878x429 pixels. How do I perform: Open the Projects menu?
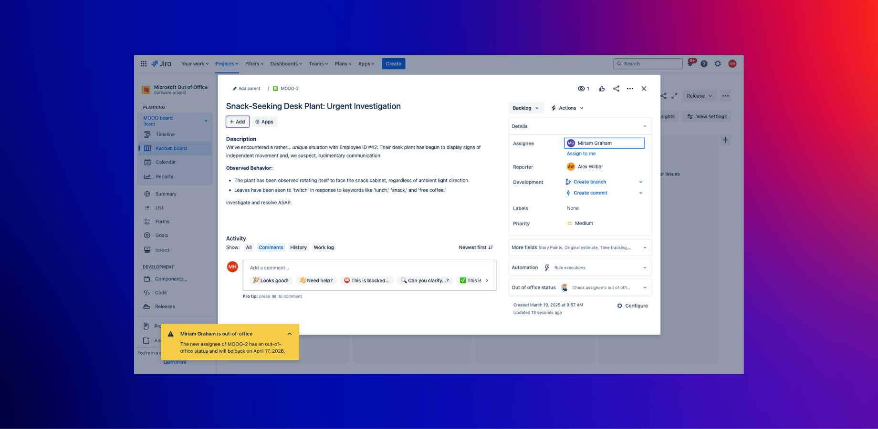tap(227, 64)
